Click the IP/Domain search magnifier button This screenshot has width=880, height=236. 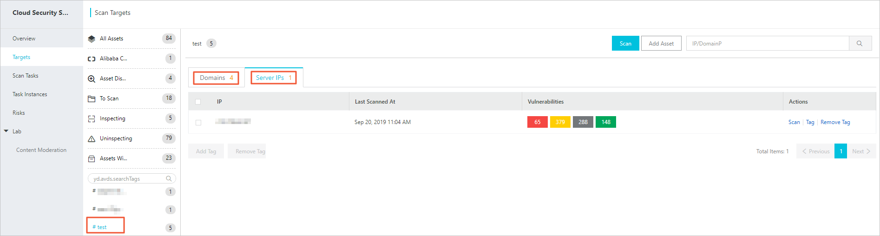[860, 44]
